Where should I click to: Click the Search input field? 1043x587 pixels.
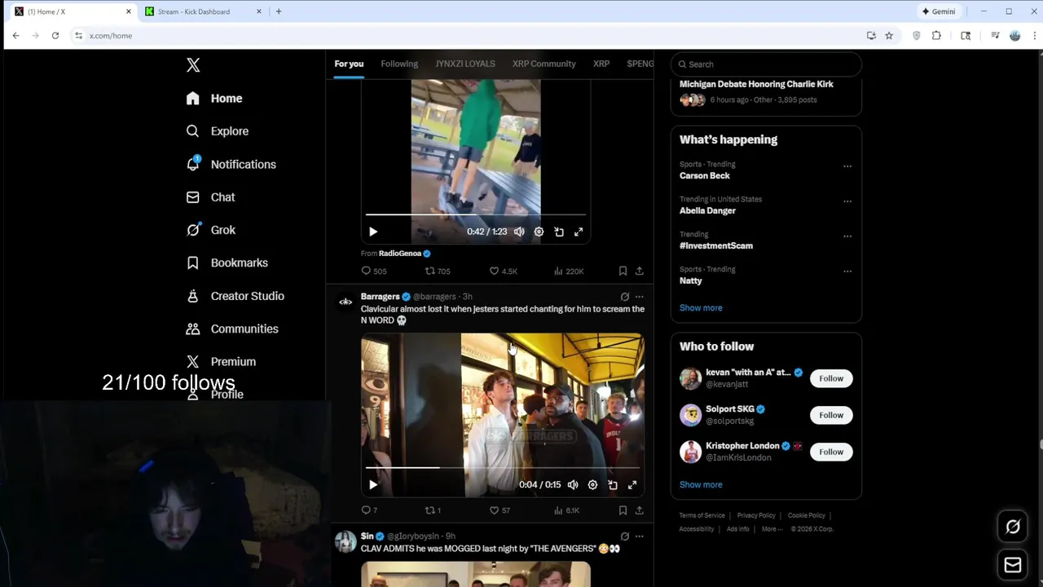(x=766, y=64)
